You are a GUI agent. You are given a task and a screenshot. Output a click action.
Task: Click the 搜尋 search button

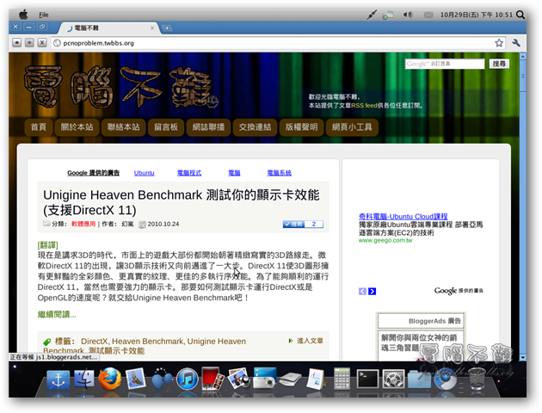pos(499,64)
